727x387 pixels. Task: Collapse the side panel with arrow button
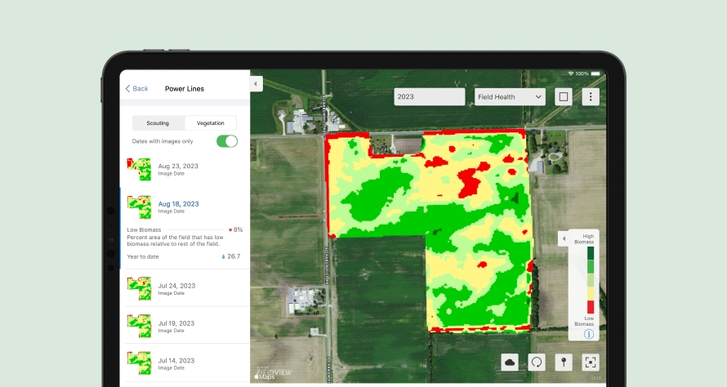[x=256, y=84]
